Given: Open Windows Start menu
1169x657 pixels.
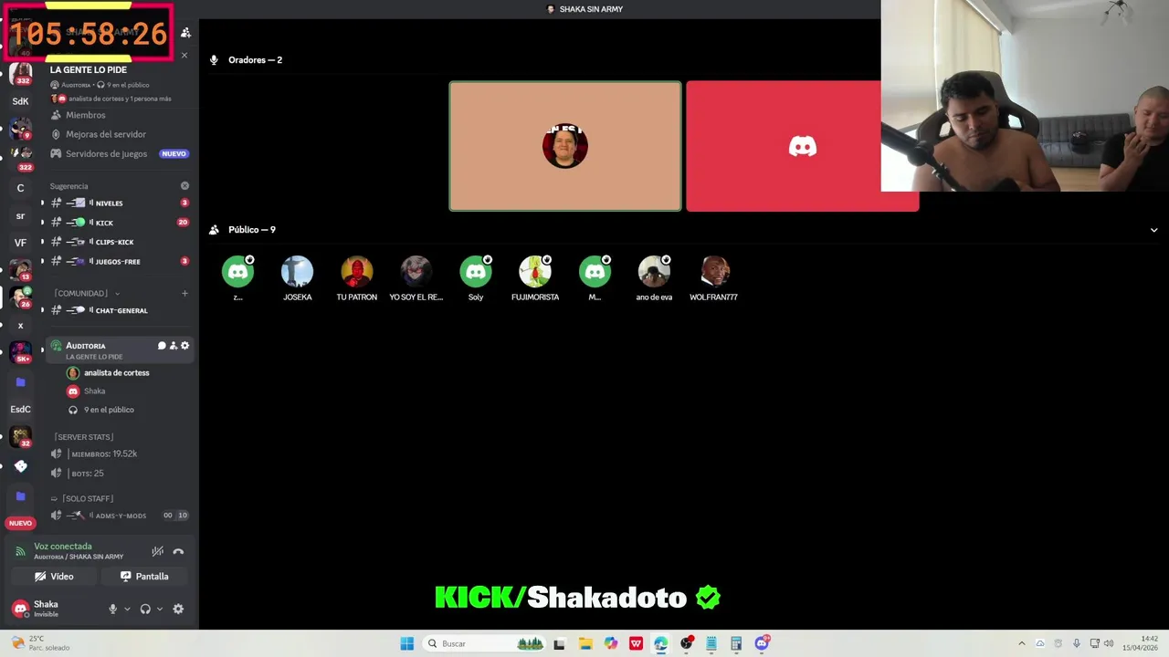Looking at the screenshot, I should coord(406,643).
